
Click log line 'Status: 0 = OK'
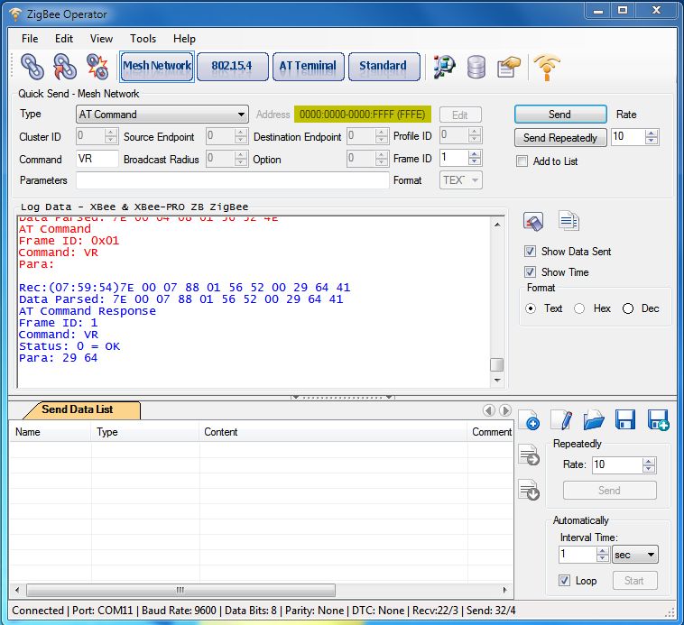tap(69, 346)
